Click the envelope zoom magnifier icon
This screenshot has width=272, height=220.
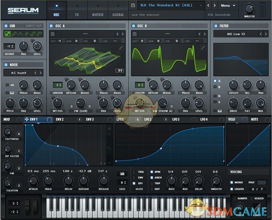(109, 148)
